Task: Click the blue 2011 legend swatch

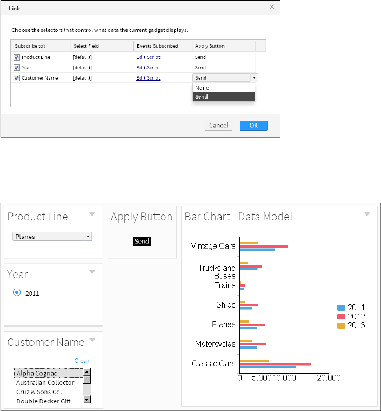Action: tap(340, 308)
